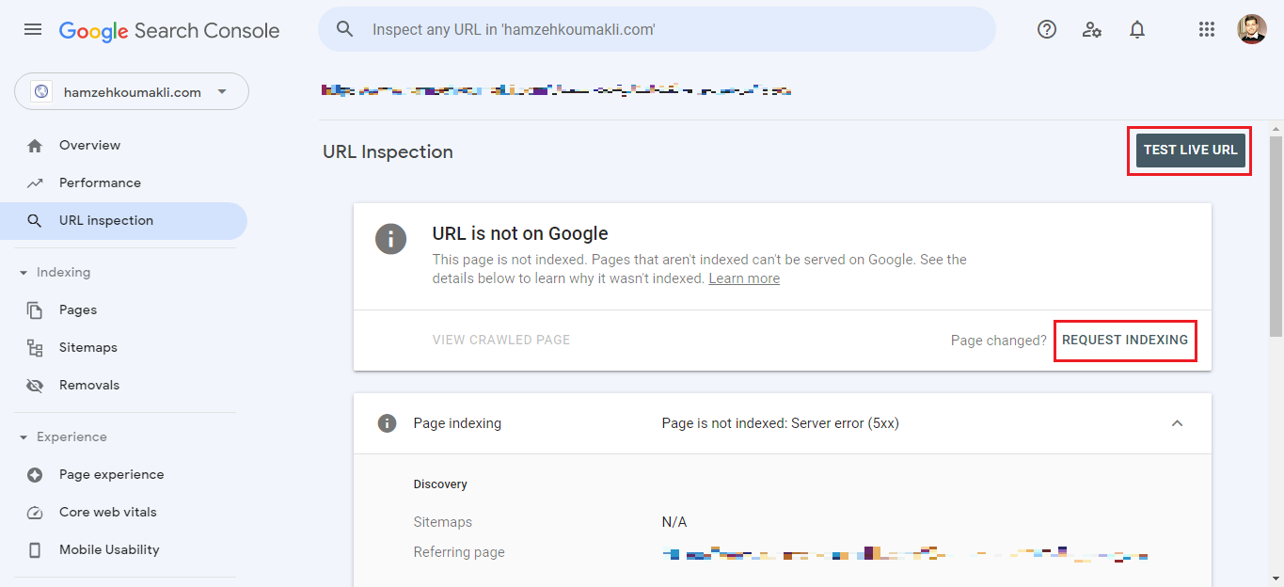Click the TEST LIVE URL button
1284x587 pixels.
click(x=1190, y=151)
